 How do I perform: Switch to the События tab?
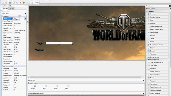point(11,9)
